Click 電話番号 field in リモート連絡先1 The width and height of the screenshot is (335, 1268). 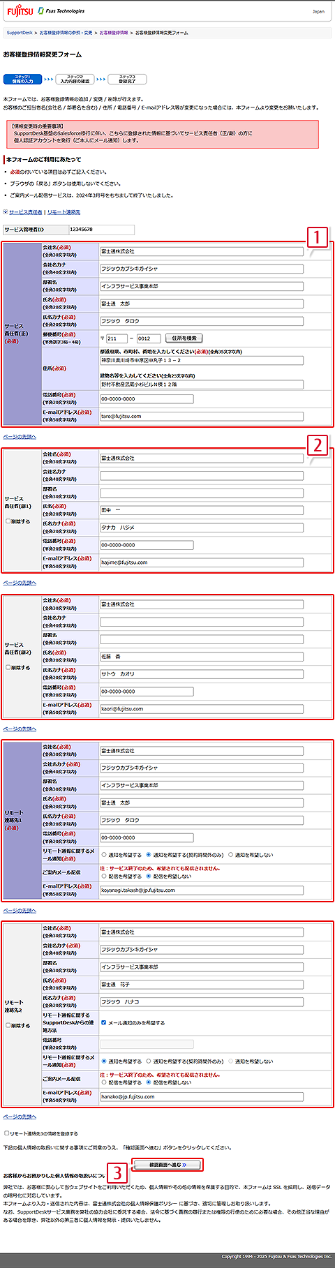tap(147, 837)
